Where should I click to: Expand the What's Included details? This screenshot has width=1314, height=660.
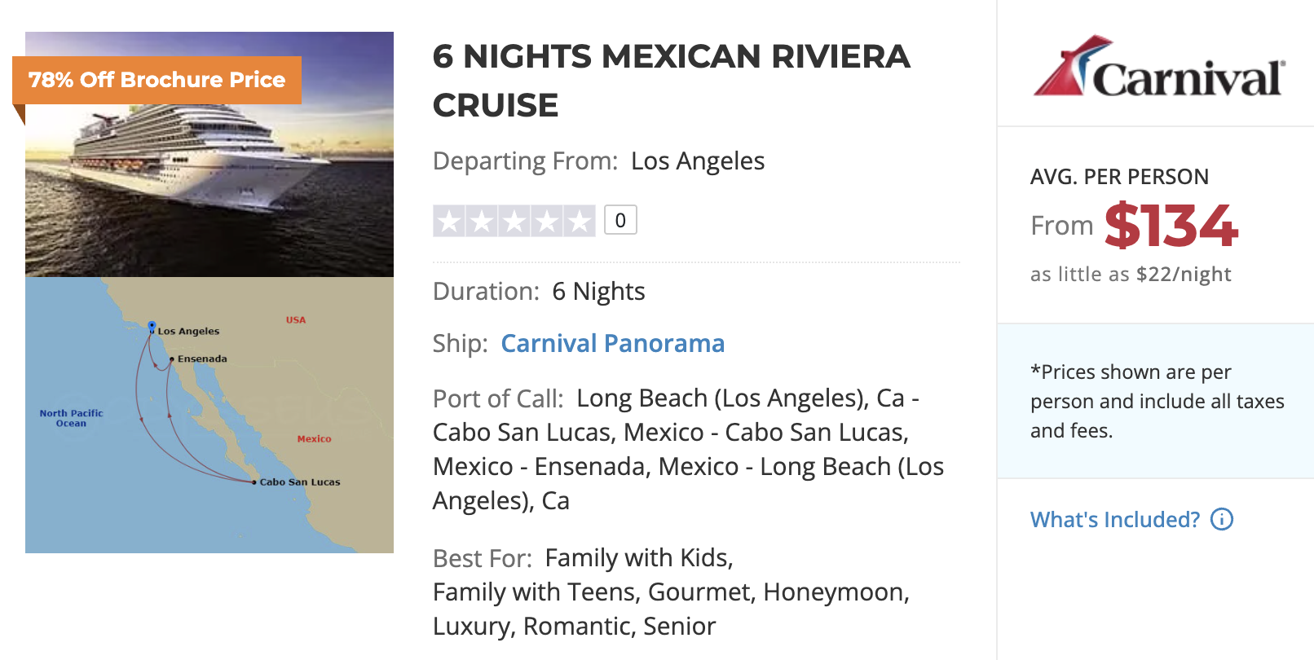(1114, 519)
